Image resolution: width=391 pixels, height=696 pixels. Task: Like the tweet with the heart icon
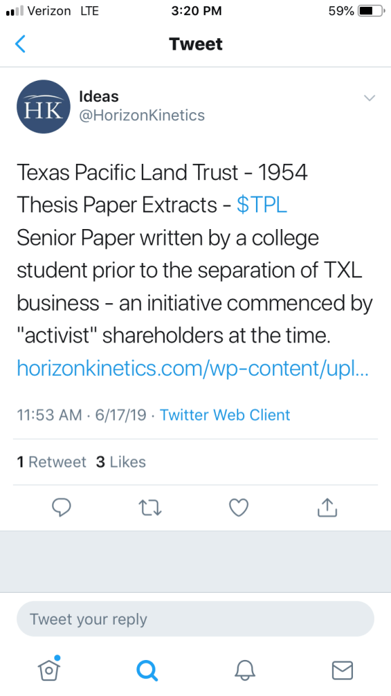point(238,507)
